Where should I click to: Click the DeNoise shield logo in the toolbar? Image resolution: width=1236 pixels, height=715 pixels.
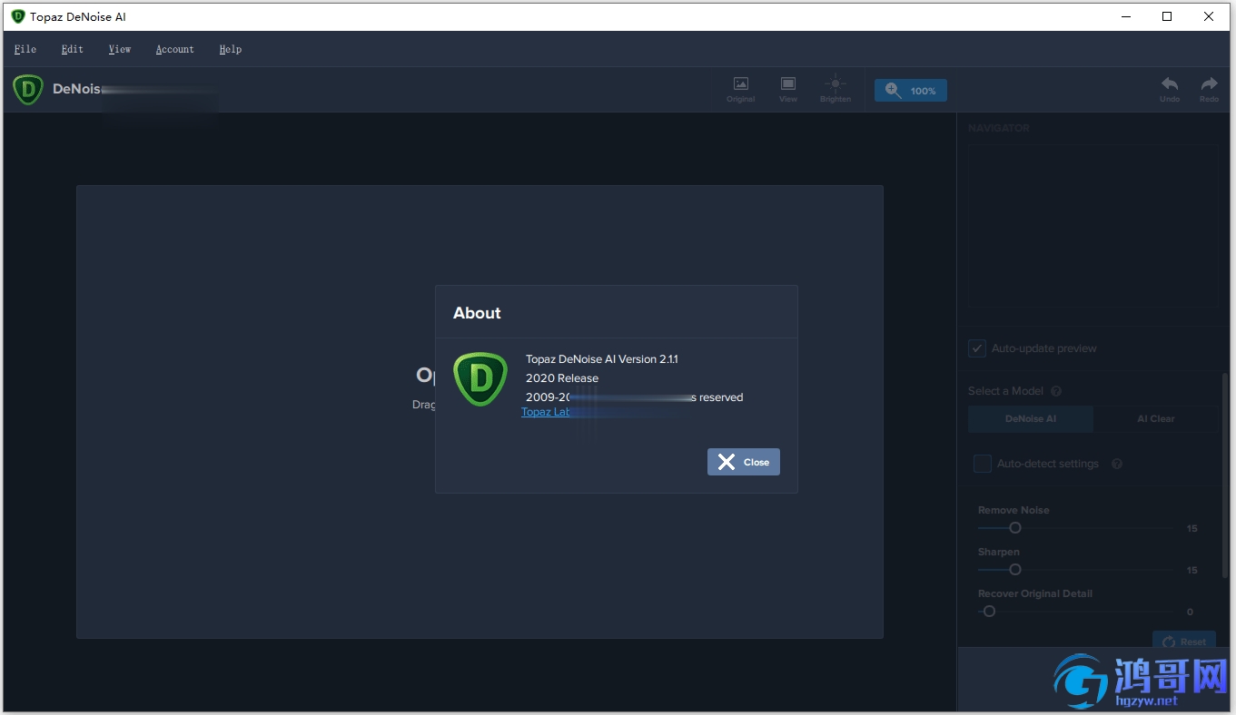pos(28,90)
